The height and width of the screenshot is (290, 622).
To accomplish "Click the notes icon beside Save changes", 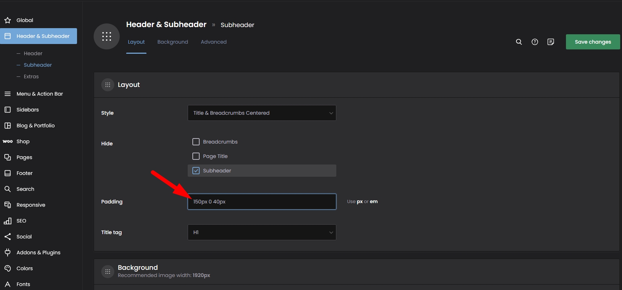I will pyautogui.click(x=550, y=42).
